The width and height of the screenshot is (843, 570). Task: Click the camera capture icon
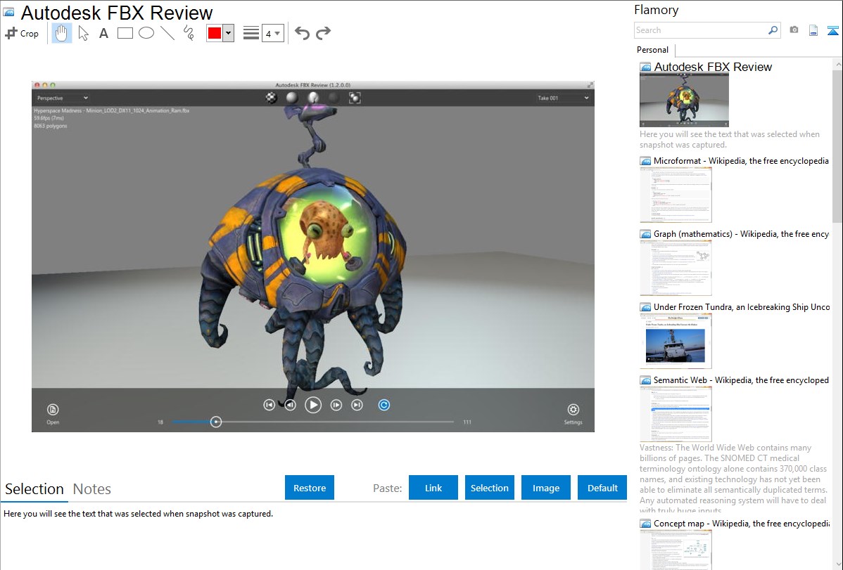pos(794,30)
